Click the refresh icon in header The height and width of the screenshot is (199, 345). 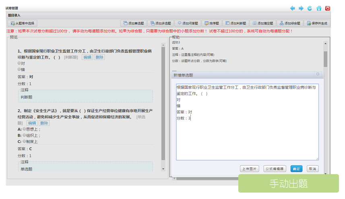pos(310,8)
